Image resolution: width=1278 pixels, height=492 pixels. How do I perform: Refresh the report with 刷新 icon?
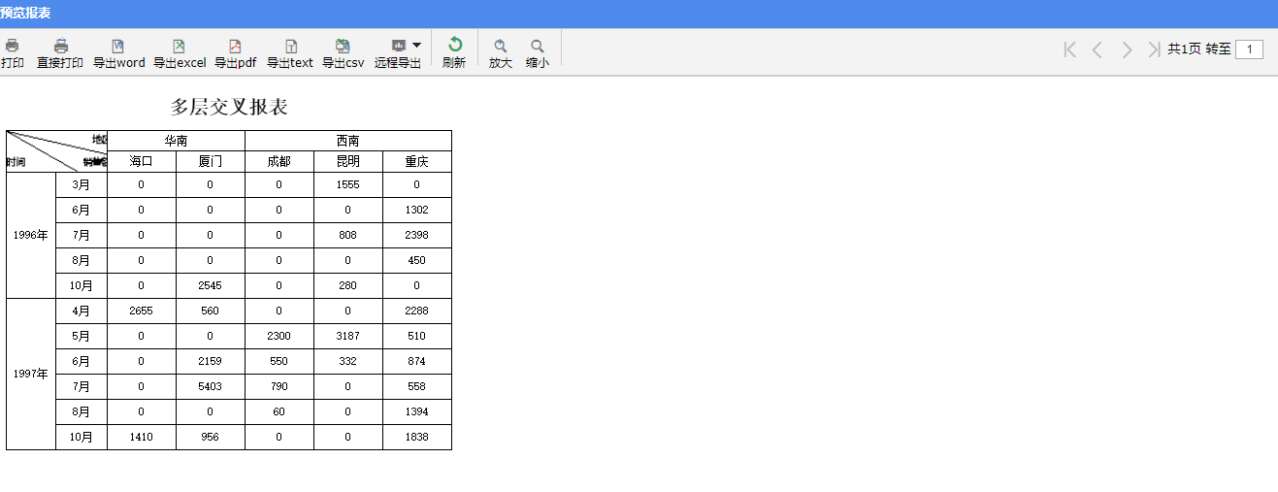pyautogui.click(x=454, y=45)
